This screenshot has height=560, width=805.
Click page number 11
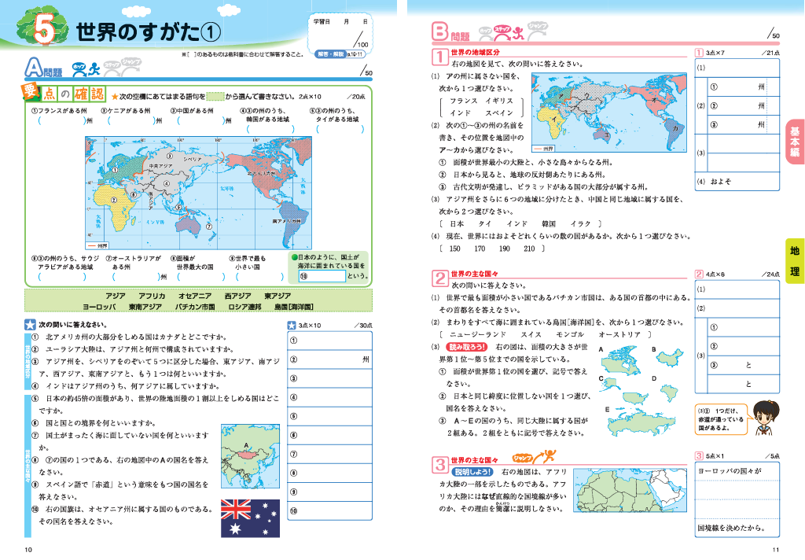(776, 550)
